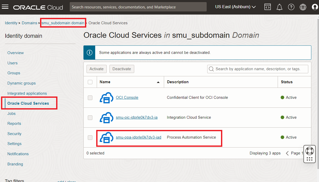Click the application search field
Screen dimensions: 319x182
tap(257, 69)
